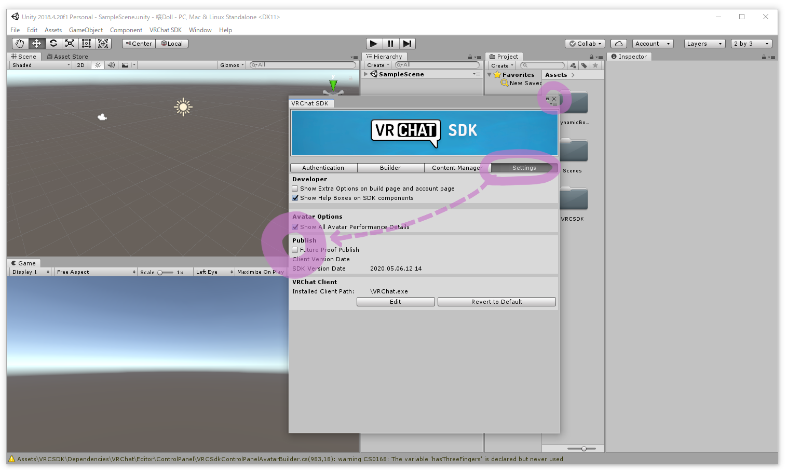Open the Layers dropdown
Image resolution: width=787 pixels, height=470 pixels.
704,44
